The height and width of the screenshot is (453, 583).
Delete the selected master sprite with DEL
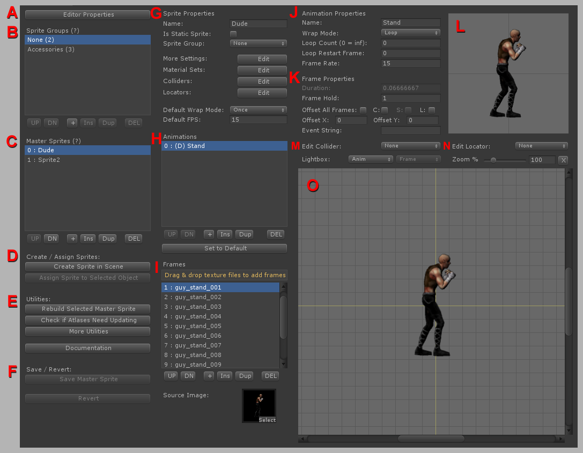tap(133, 239)
